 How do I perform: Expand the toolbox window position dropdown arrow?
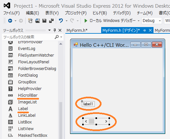(x=49, y=30)
